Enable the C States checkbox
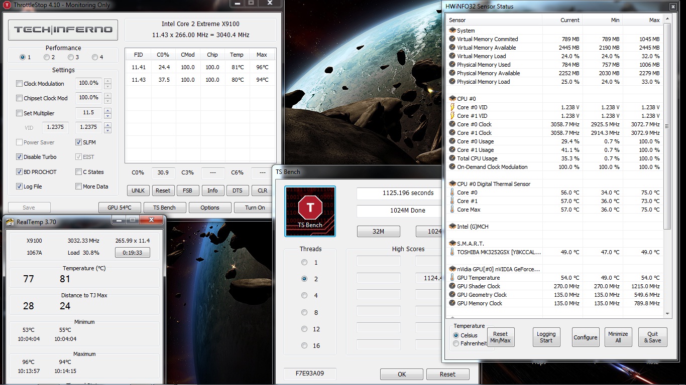 click(78, 172)
